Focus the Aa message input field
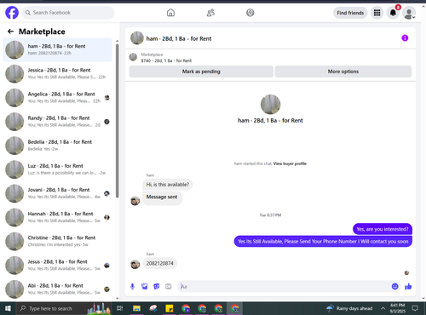The height and width of the screenshot is (315, 426). pos(284,287)
